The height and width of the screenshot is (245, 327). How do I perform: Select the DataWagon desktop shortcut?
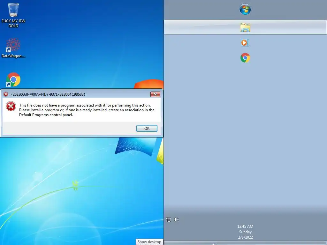[x=13, y=48]
